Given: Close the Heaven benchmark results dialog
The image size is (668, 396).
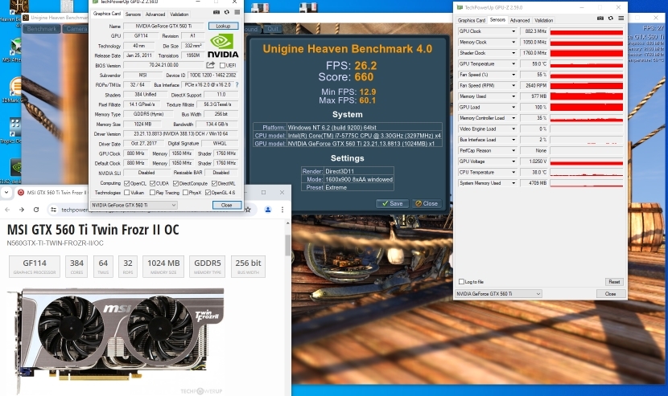Looking at the screenshot, I should tap(427, 203).
